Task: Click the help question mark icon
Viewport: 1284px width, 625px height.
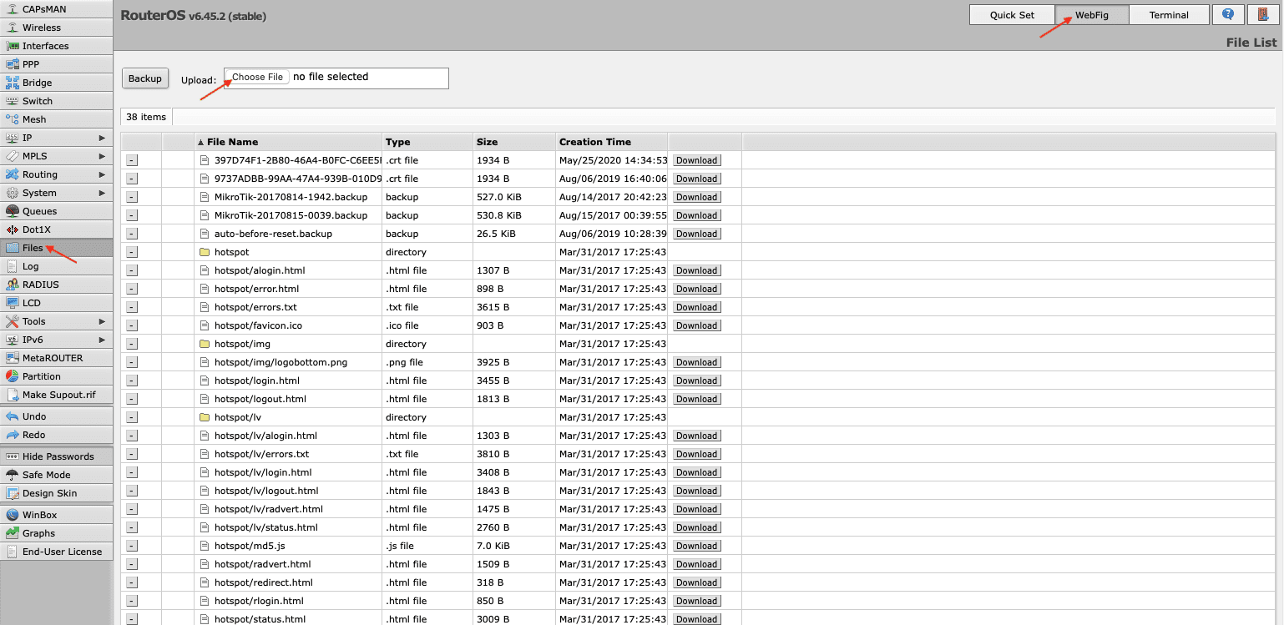Action: click(x=1228, y=15)
